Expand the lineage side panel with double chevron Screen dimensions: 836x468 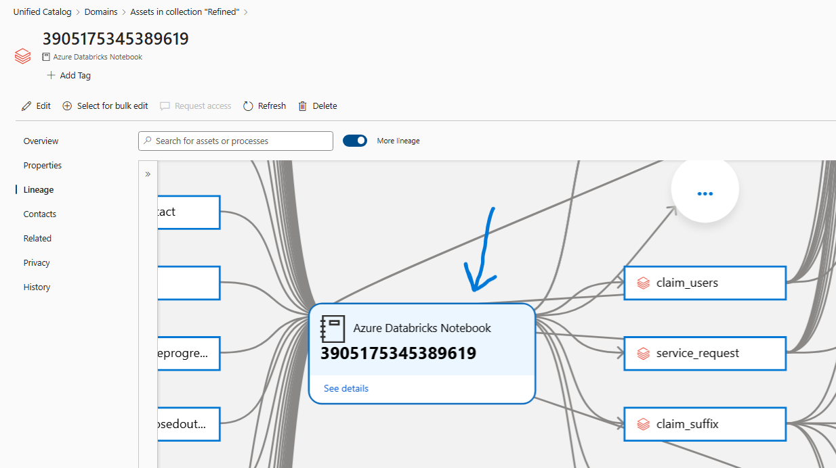click(x=148, y=174)
